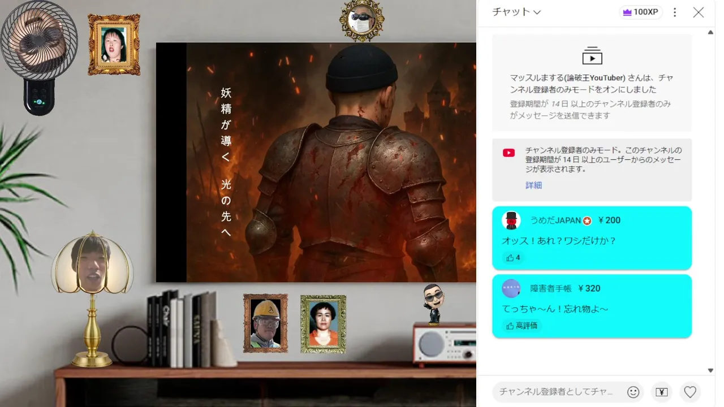Click the face inside the table lamp
Image resolution: width=724 pixels, height=407 pixels.
point(91,263)
